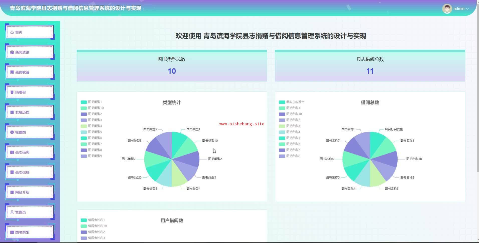Click the page's vertical scrollbar
479x243 pixels.
(478, 87)
